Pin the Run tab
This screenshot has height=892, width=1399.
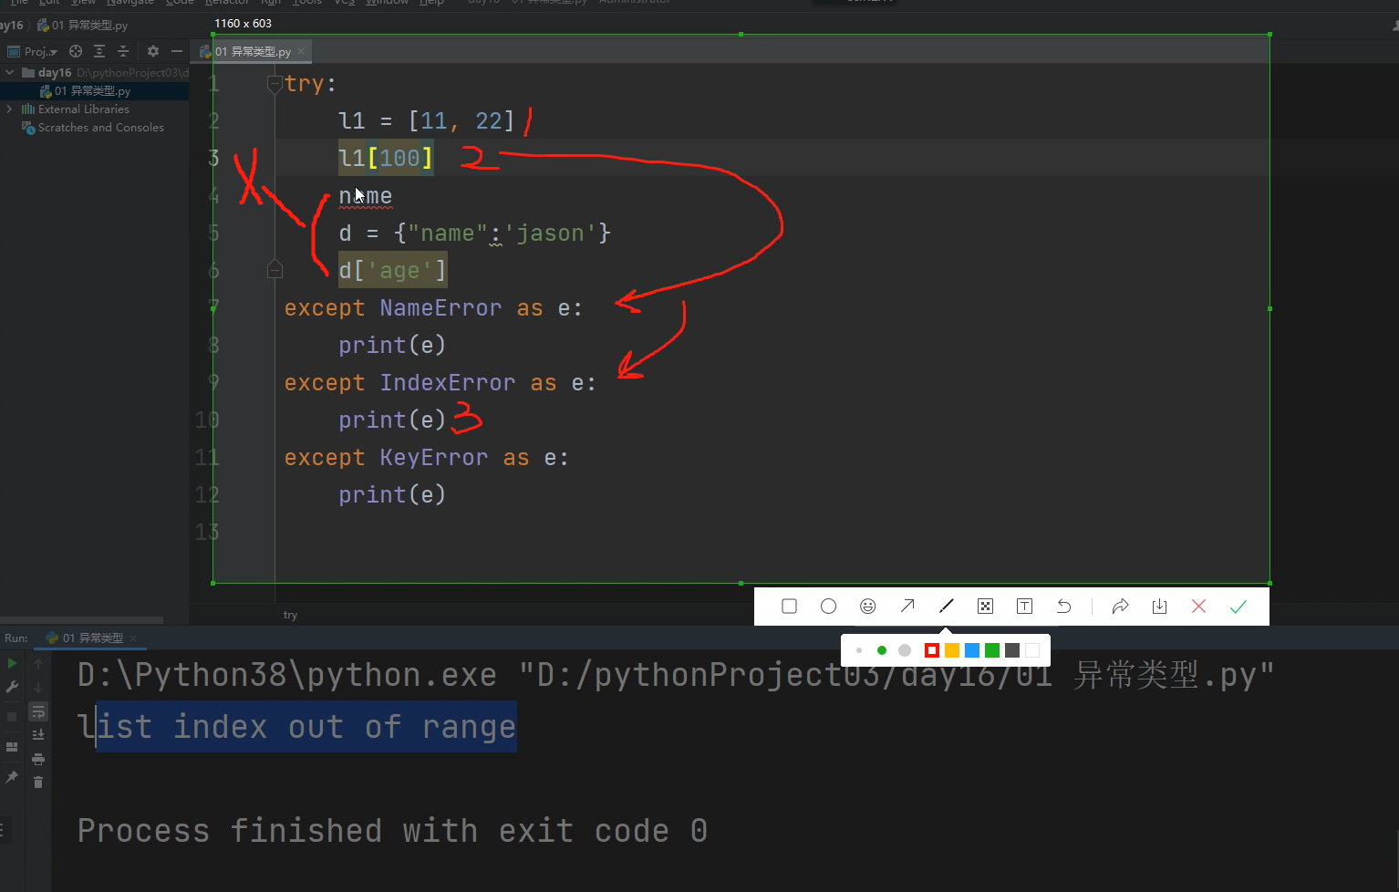point(12,777)
